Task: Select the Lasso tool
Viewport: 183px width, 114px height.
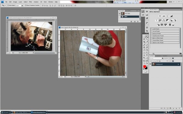Action: click(x=144, y=39)
